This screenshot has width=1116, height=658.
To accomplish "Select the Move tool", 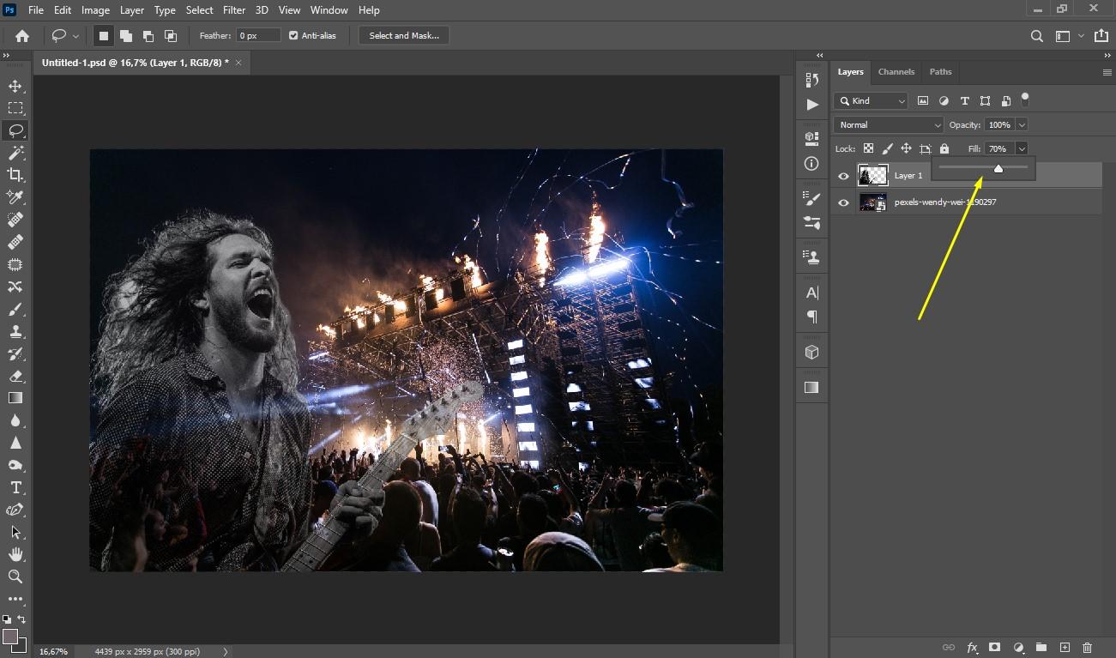I will pos(15,86).
